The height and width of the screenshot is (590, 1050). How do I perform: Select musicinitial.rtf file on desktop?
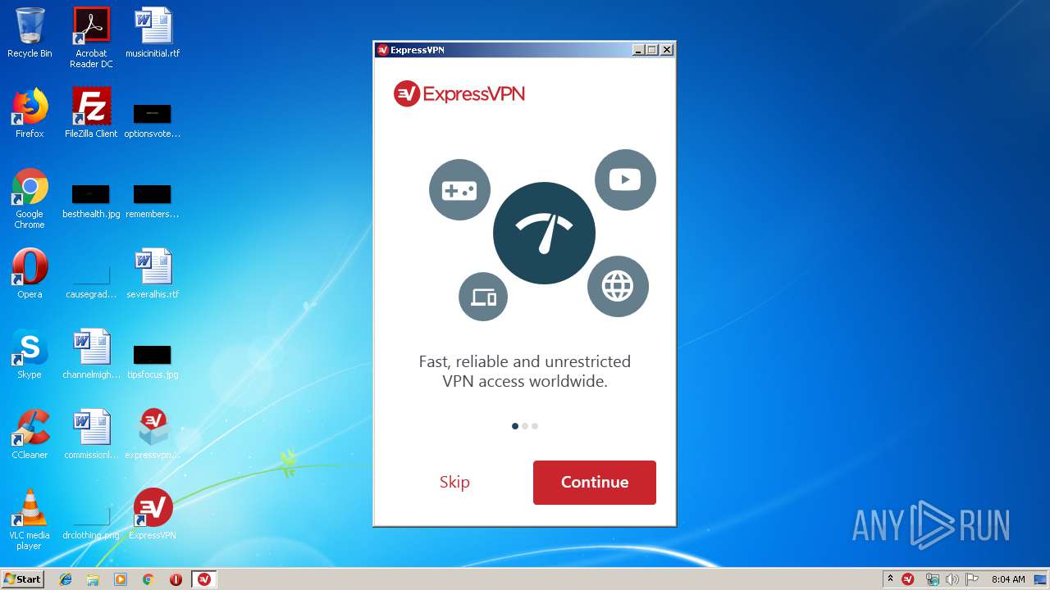(x=153, y=34)
